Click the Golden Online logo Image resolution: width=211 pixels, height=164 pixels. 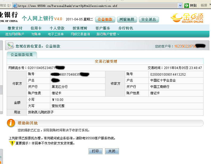(x=187, y=18)
